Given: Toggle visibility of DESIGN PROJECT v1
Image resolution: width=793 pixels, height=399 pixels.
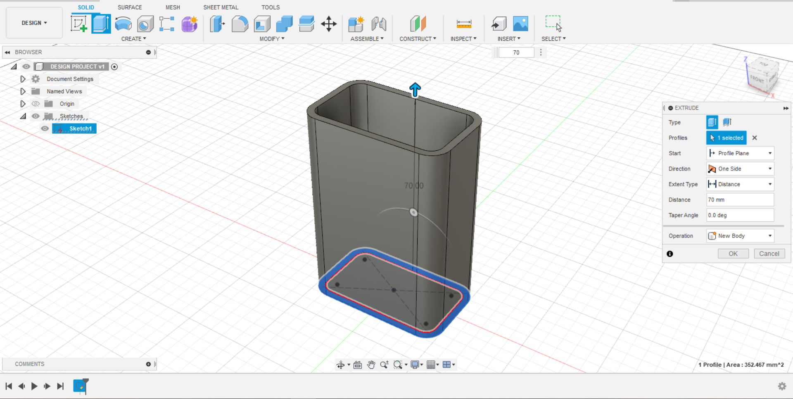Looking at the screenshot, I should click(x=26, y=66).
